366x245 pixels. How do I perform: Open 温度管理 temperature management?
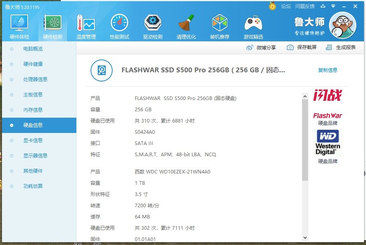[86, 27]
